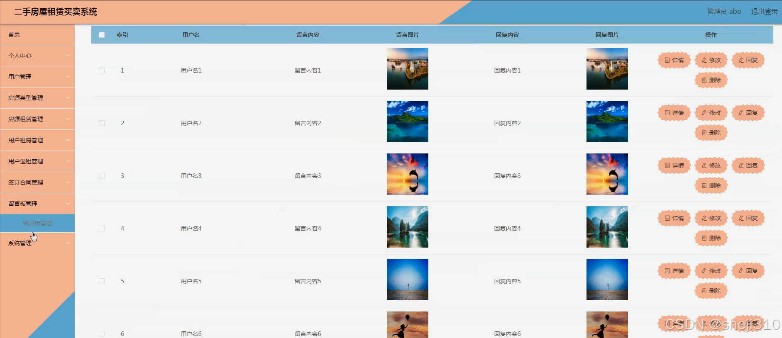Open the dolphin message image in row 3
The height and width of the screenshot is (338, 782).
(x=408, y=174)
